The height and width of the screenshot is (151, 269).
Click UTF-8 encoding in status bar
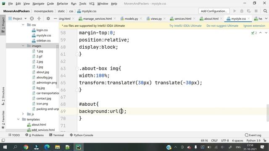225,141
